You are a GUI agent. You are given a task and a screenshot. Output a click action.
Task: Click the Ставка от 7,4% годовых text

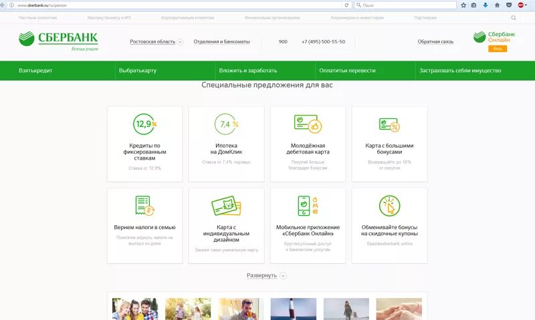click(226, 162)
